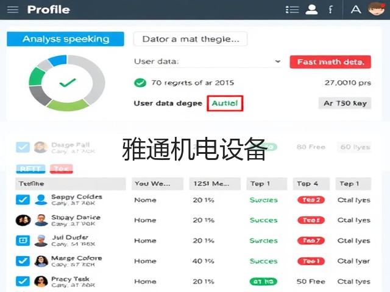Sort by the You We... column header
Image resolution: width=390 pixels, height=292 pixels.
(157, 184)
